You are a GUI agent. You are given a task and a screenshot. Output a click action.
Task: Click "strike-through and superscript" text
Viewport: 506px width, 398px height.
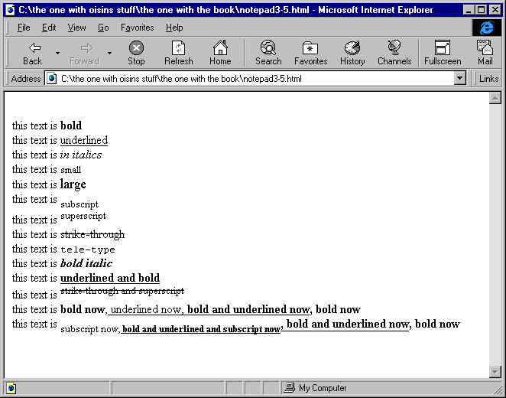tap(122, 291)
